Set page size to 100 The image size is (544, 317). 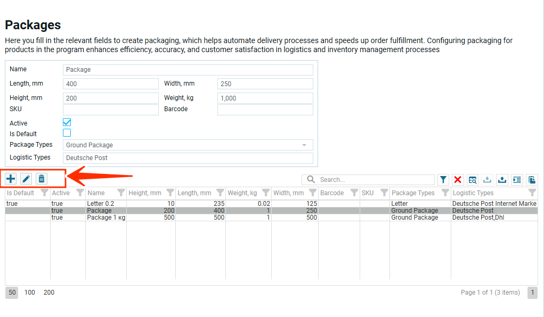30,293
